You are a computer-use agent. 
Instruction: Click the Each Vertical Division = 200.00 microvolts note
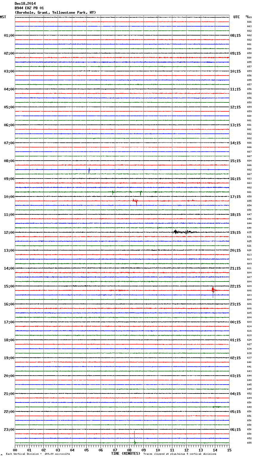tap(38, 454)
